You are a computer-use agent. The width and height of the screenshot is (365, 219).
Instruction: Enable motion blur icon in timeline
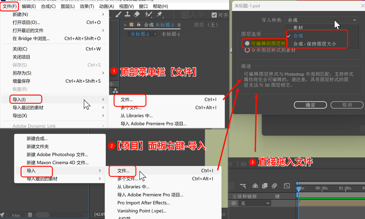275,185
